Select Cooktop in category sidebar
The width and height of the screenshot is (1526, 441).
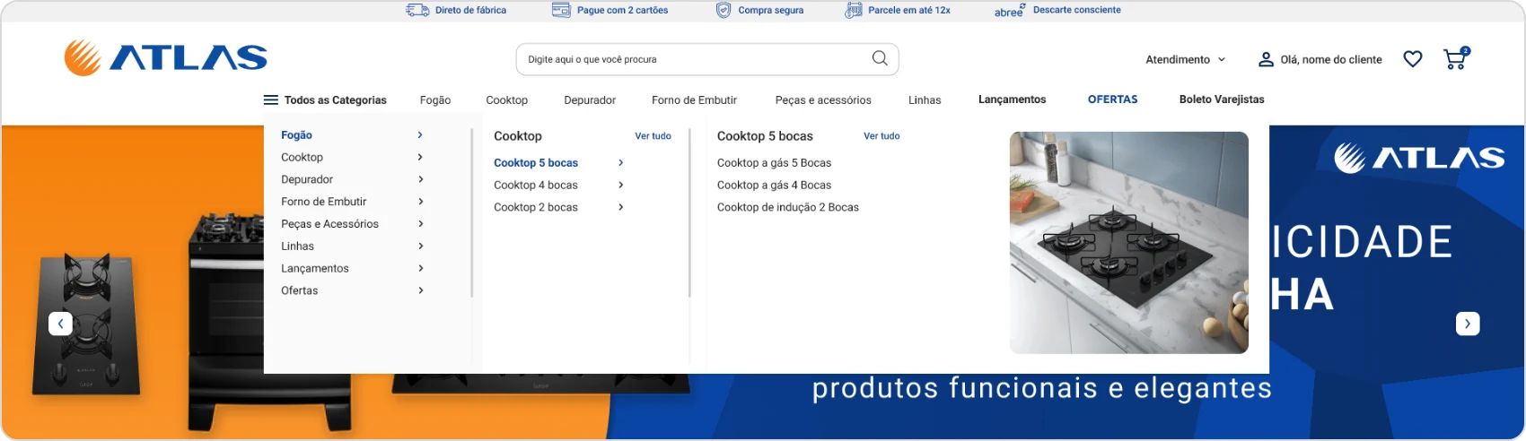click(302, 157)
